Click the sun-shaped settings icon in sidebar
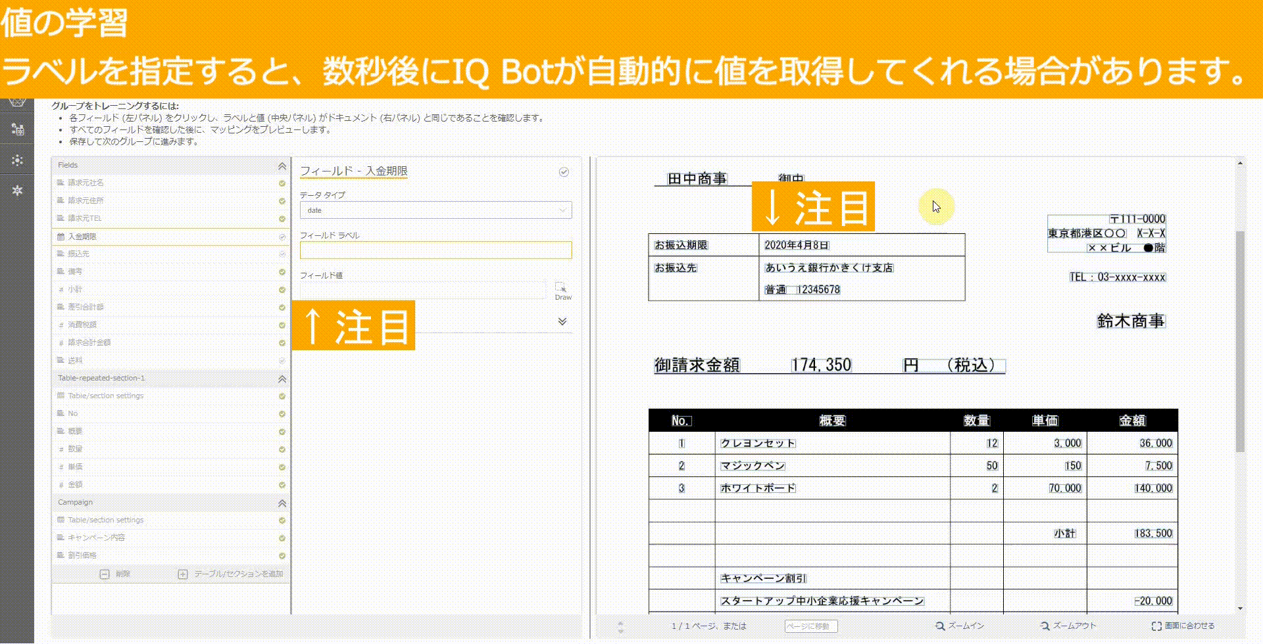The height and width of the screenshot is (644, 1263). point(18,160)
